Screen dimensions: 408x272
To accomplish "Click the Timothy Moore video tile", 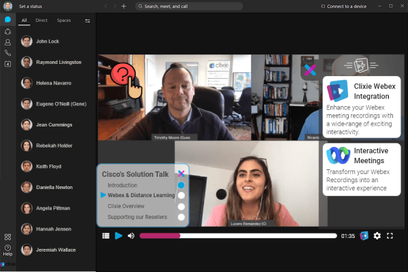I will point(175,97).
